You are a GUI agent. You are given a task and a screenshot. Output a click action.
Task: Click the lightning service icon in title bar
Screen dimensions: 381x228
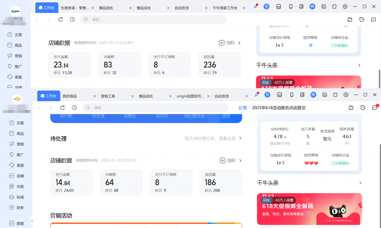pyautogui.click(x=267, y=95)
